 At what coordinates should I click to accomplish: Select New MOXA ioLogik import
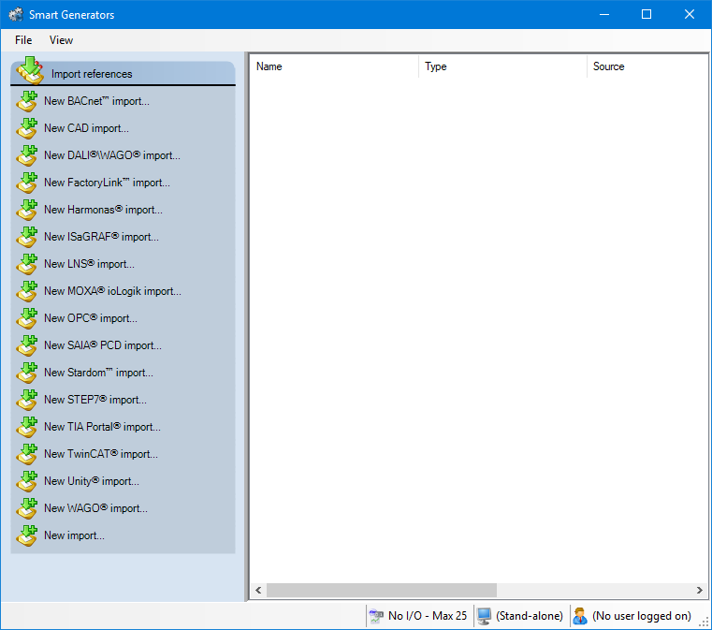112,291
